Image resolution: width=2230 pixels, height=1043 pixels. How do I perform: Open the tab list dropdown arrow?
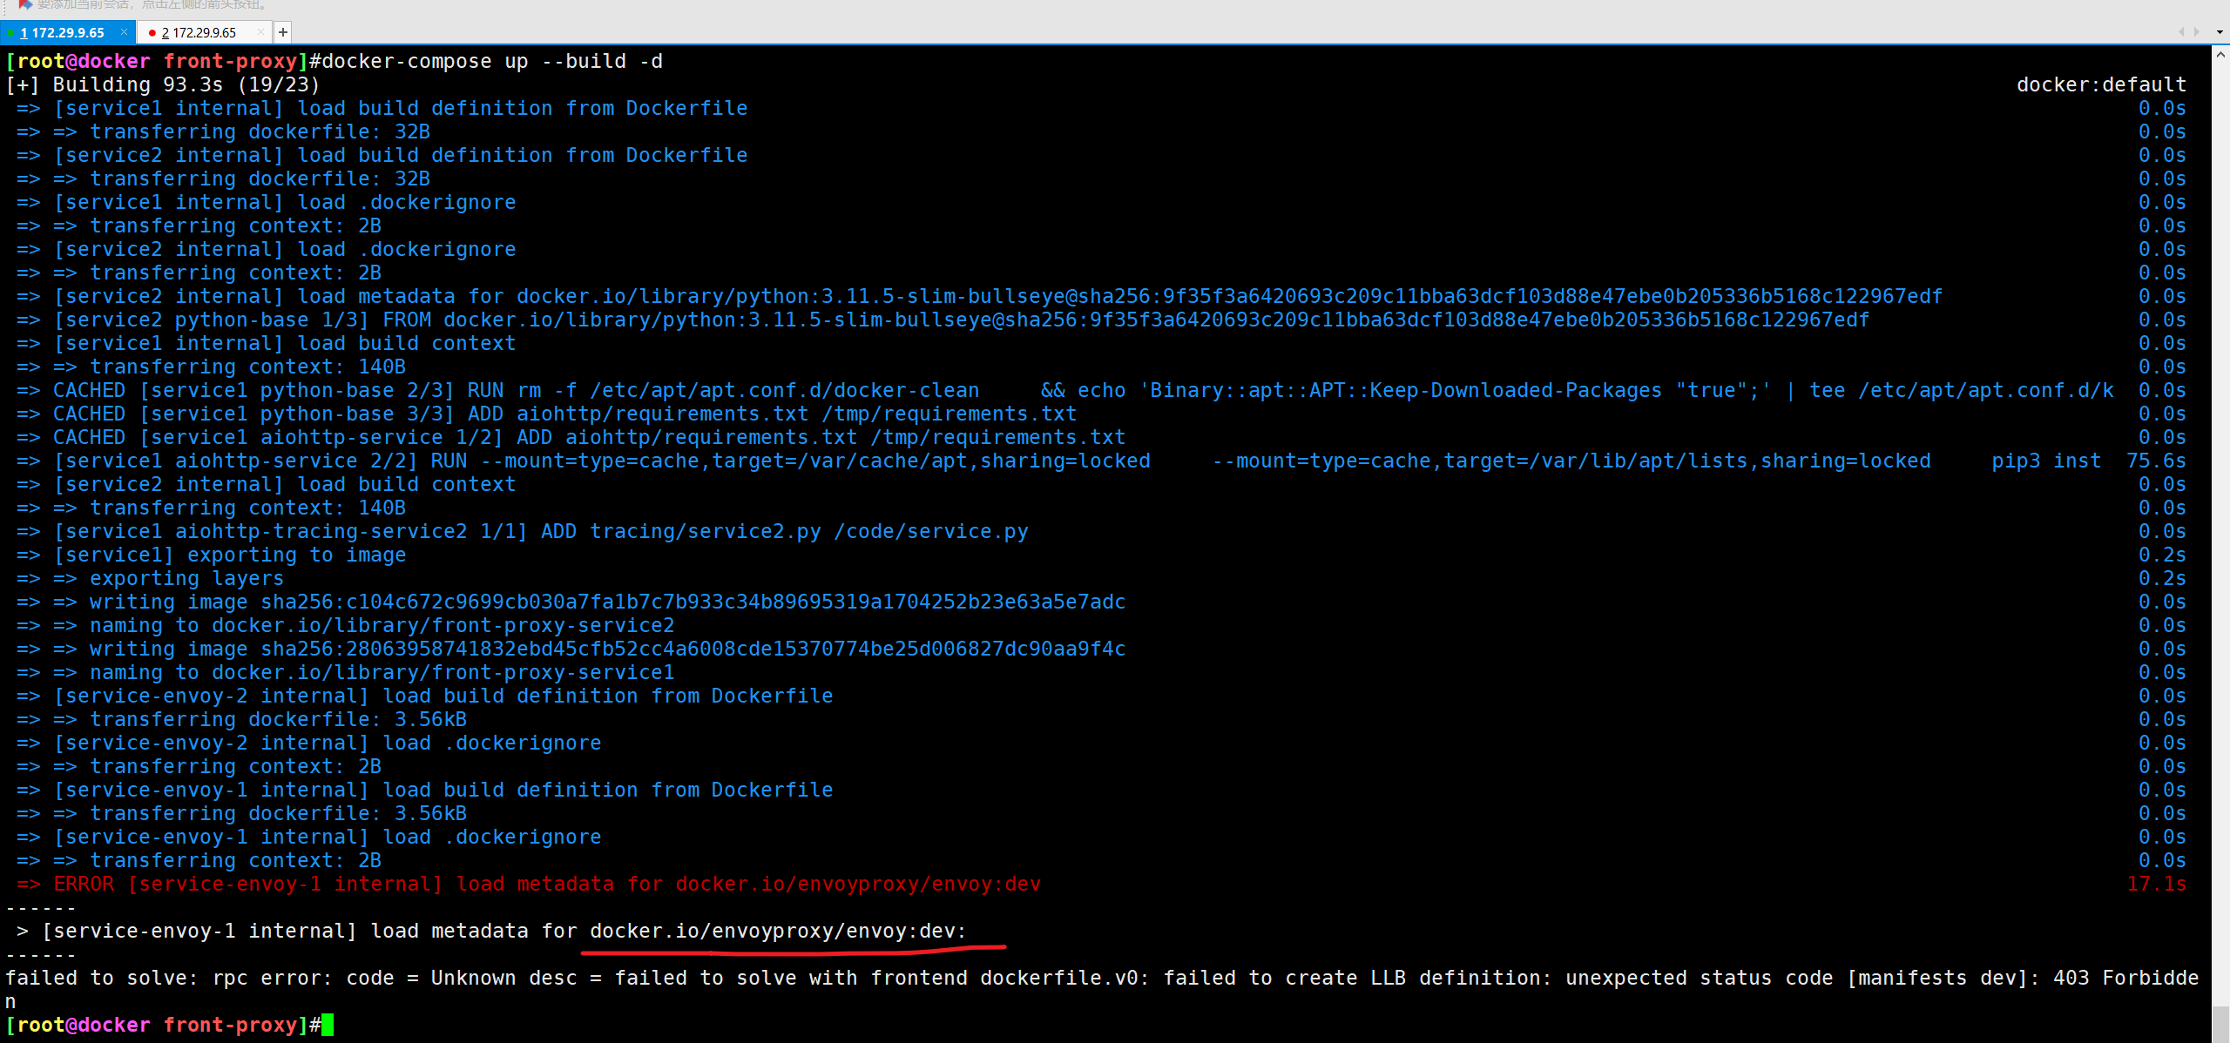coord(2220,31)
